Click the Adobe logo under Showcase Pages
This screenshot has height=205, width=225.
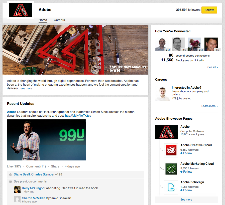tap(166, 132)
